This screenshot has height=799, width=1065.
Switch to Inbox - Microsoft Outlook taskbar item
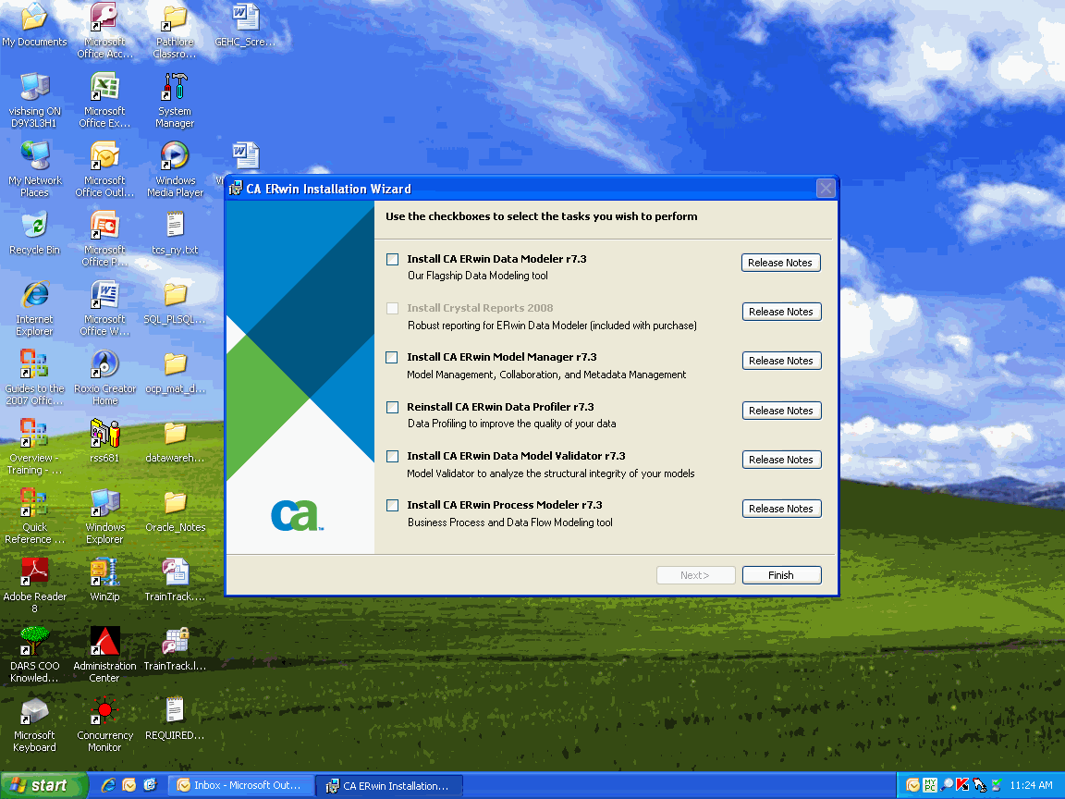241,785
